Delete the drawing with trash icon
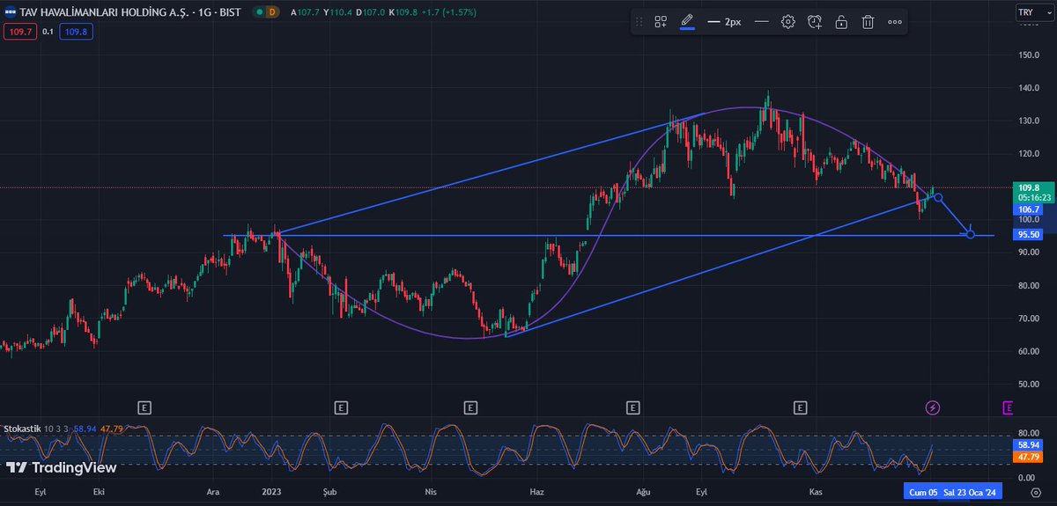 click(x=868, y=22)
